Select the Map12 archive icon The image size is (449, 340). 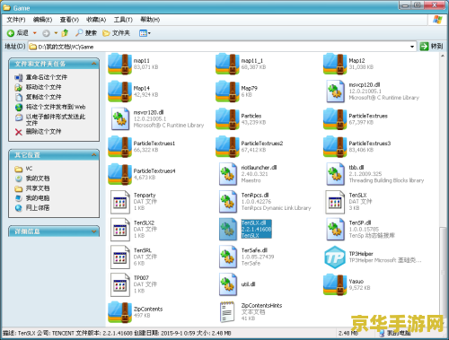pyautogui.click(x=335, y=64)
